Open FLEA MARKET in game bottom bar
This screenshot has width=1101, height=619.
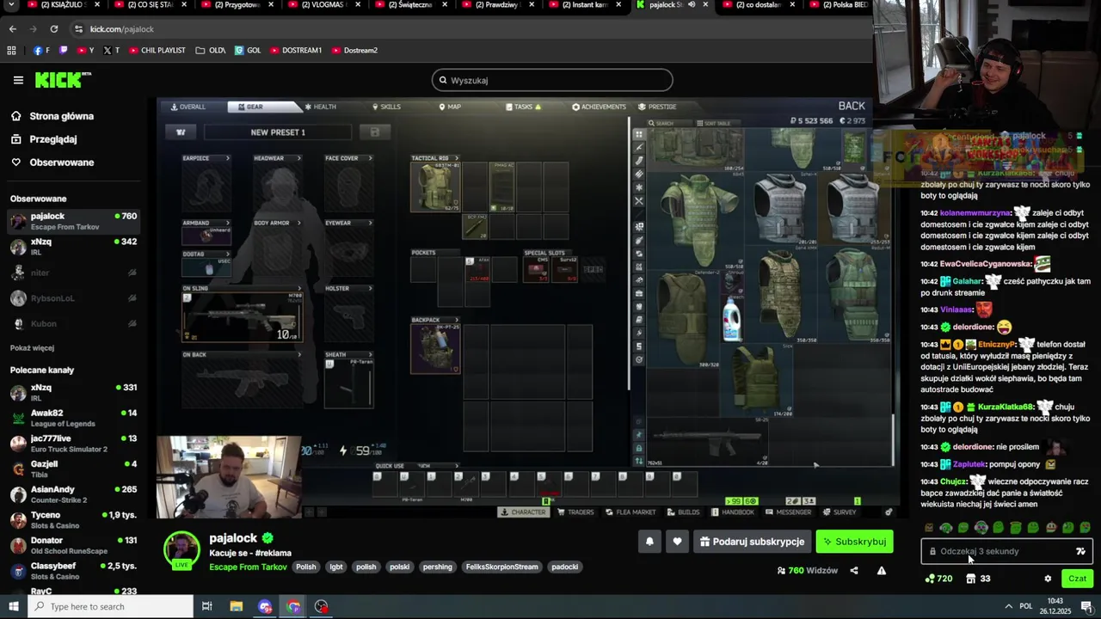tap(630, 512)
